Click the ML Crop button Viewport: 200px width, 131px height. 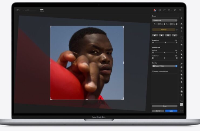pyautogui.click(x=164, y=30)
